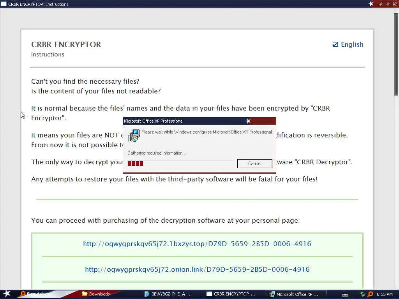Cancel the Office XP configuration
Screen dimensions: 399x299
click(254, 164)
